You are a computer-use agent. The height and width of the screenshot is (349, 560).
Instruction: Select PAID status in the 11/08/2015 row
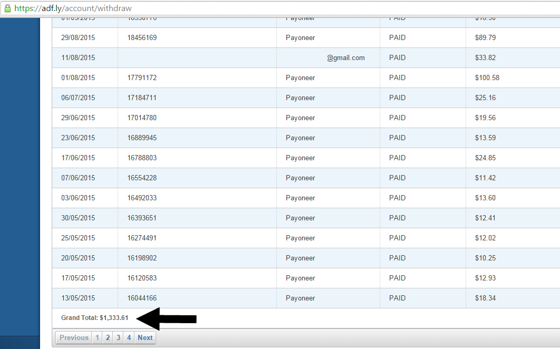tap(397, 57)
